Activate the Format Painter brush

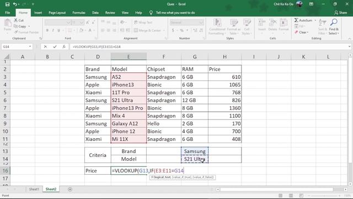[x=16, y=32]
